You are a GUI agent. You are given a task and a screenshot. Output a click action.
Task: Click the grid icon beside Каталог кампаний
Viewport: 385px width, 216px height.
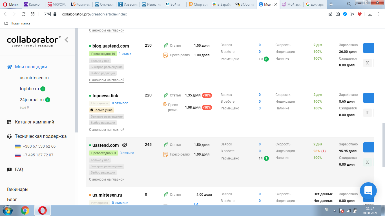9,122
